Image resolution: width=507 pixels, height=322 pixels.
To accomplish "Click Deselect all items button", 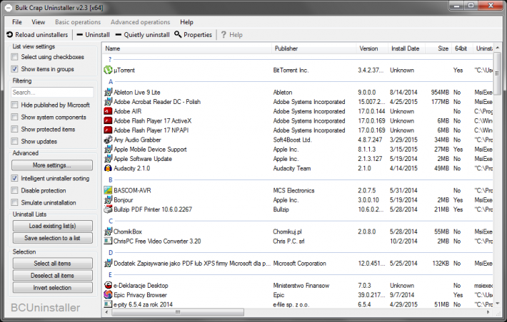I will (52, 276).
